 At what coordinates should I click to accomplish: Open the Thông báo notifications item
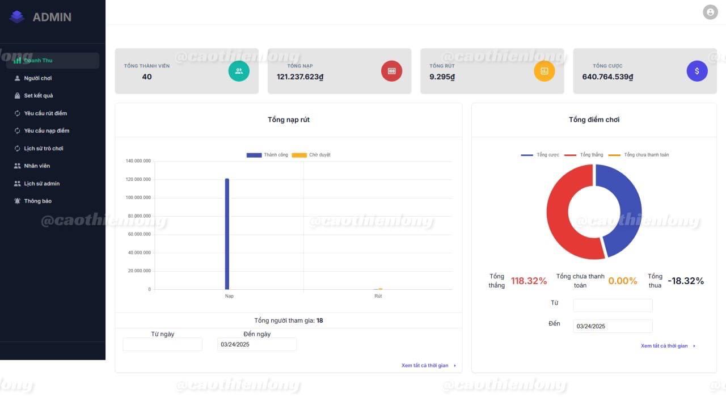pos(38,201)
